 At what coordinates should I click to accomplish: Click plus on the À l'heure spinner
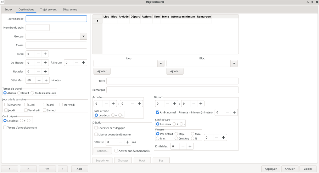click(x=83, y=62)
